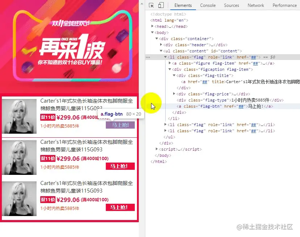Collapse the selected li class flag node
300x237 pixels.
[165, 57]
